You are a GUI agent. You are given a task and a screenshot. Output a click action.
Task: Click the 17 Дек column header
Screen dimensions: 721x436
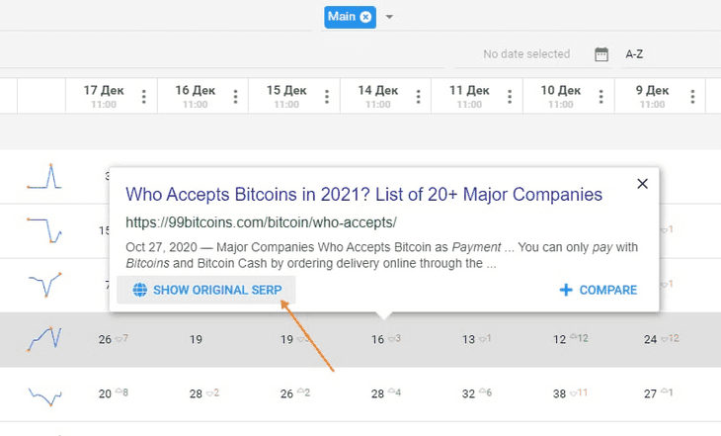pyautogui.click(x=103, y=96)
